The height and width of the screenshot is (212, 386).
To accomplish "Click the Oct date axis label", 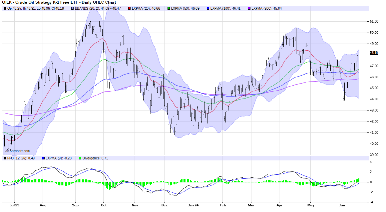I will (x=104, y=205).
